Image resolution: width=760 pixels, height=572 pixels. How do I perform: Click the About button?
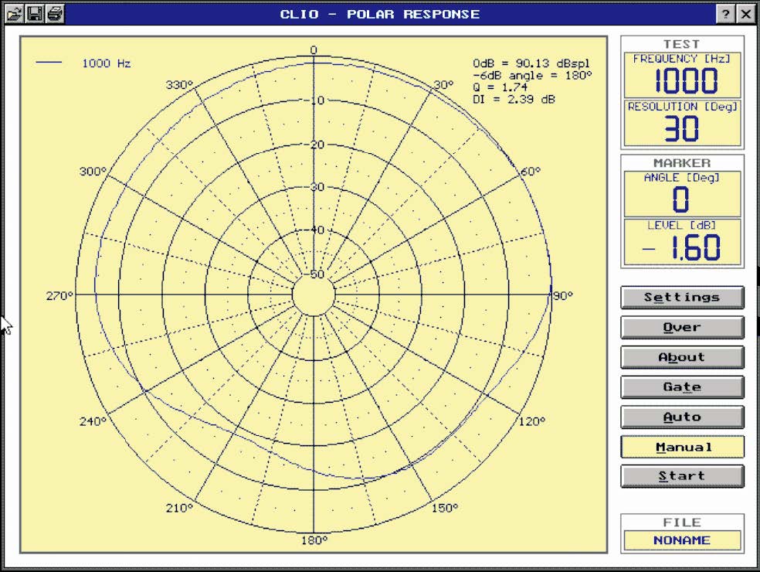(x=682, y=357)
